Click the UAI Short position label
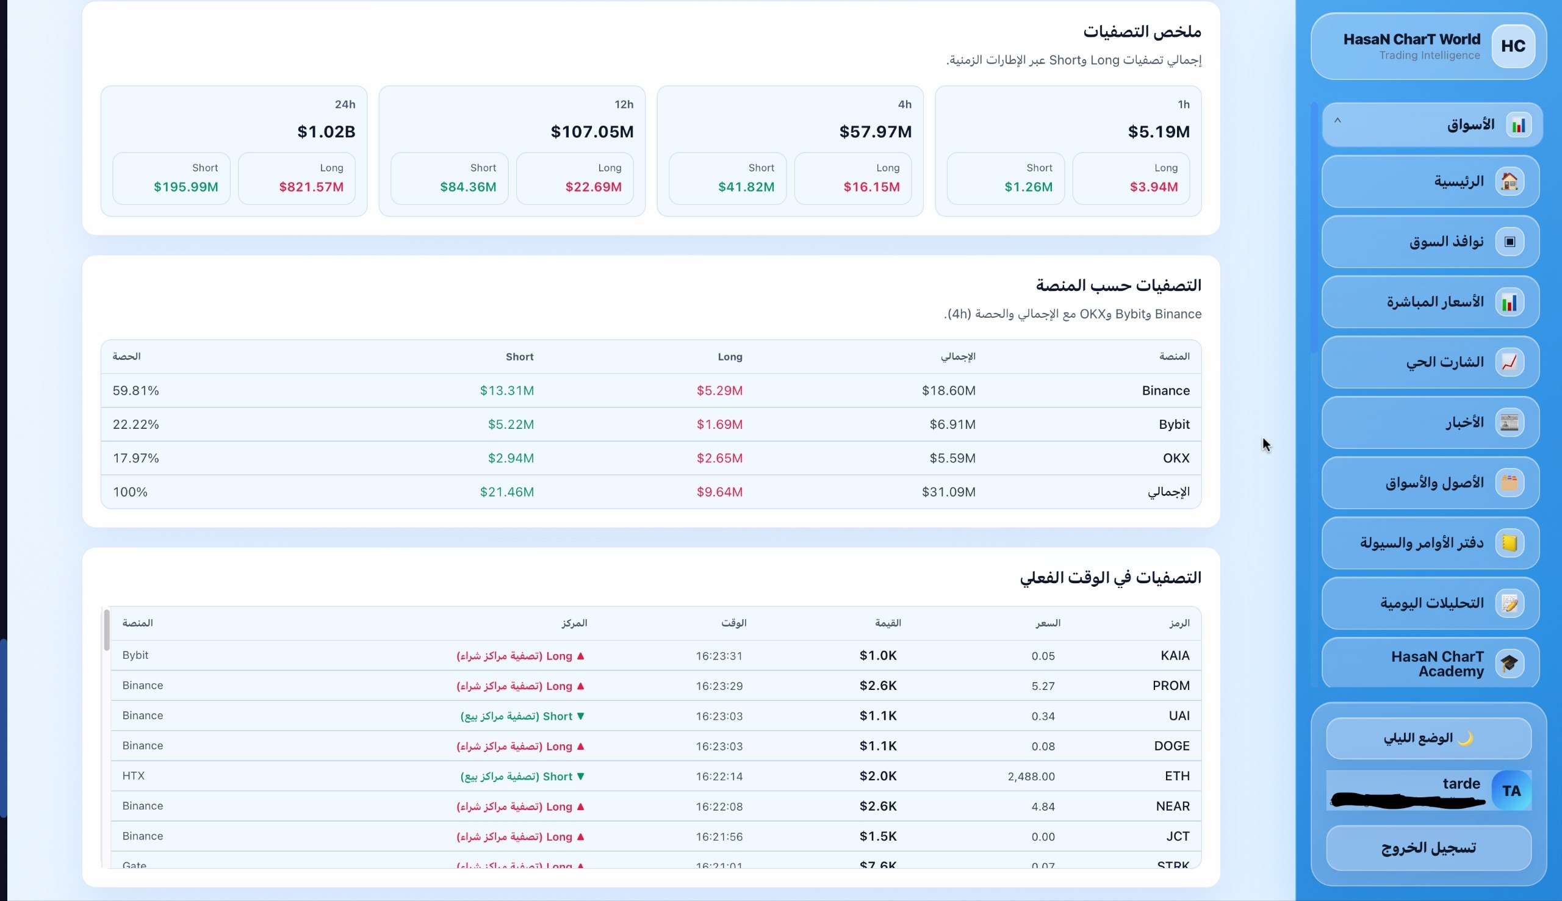The image size is (1562, 901). coord(523,716)
